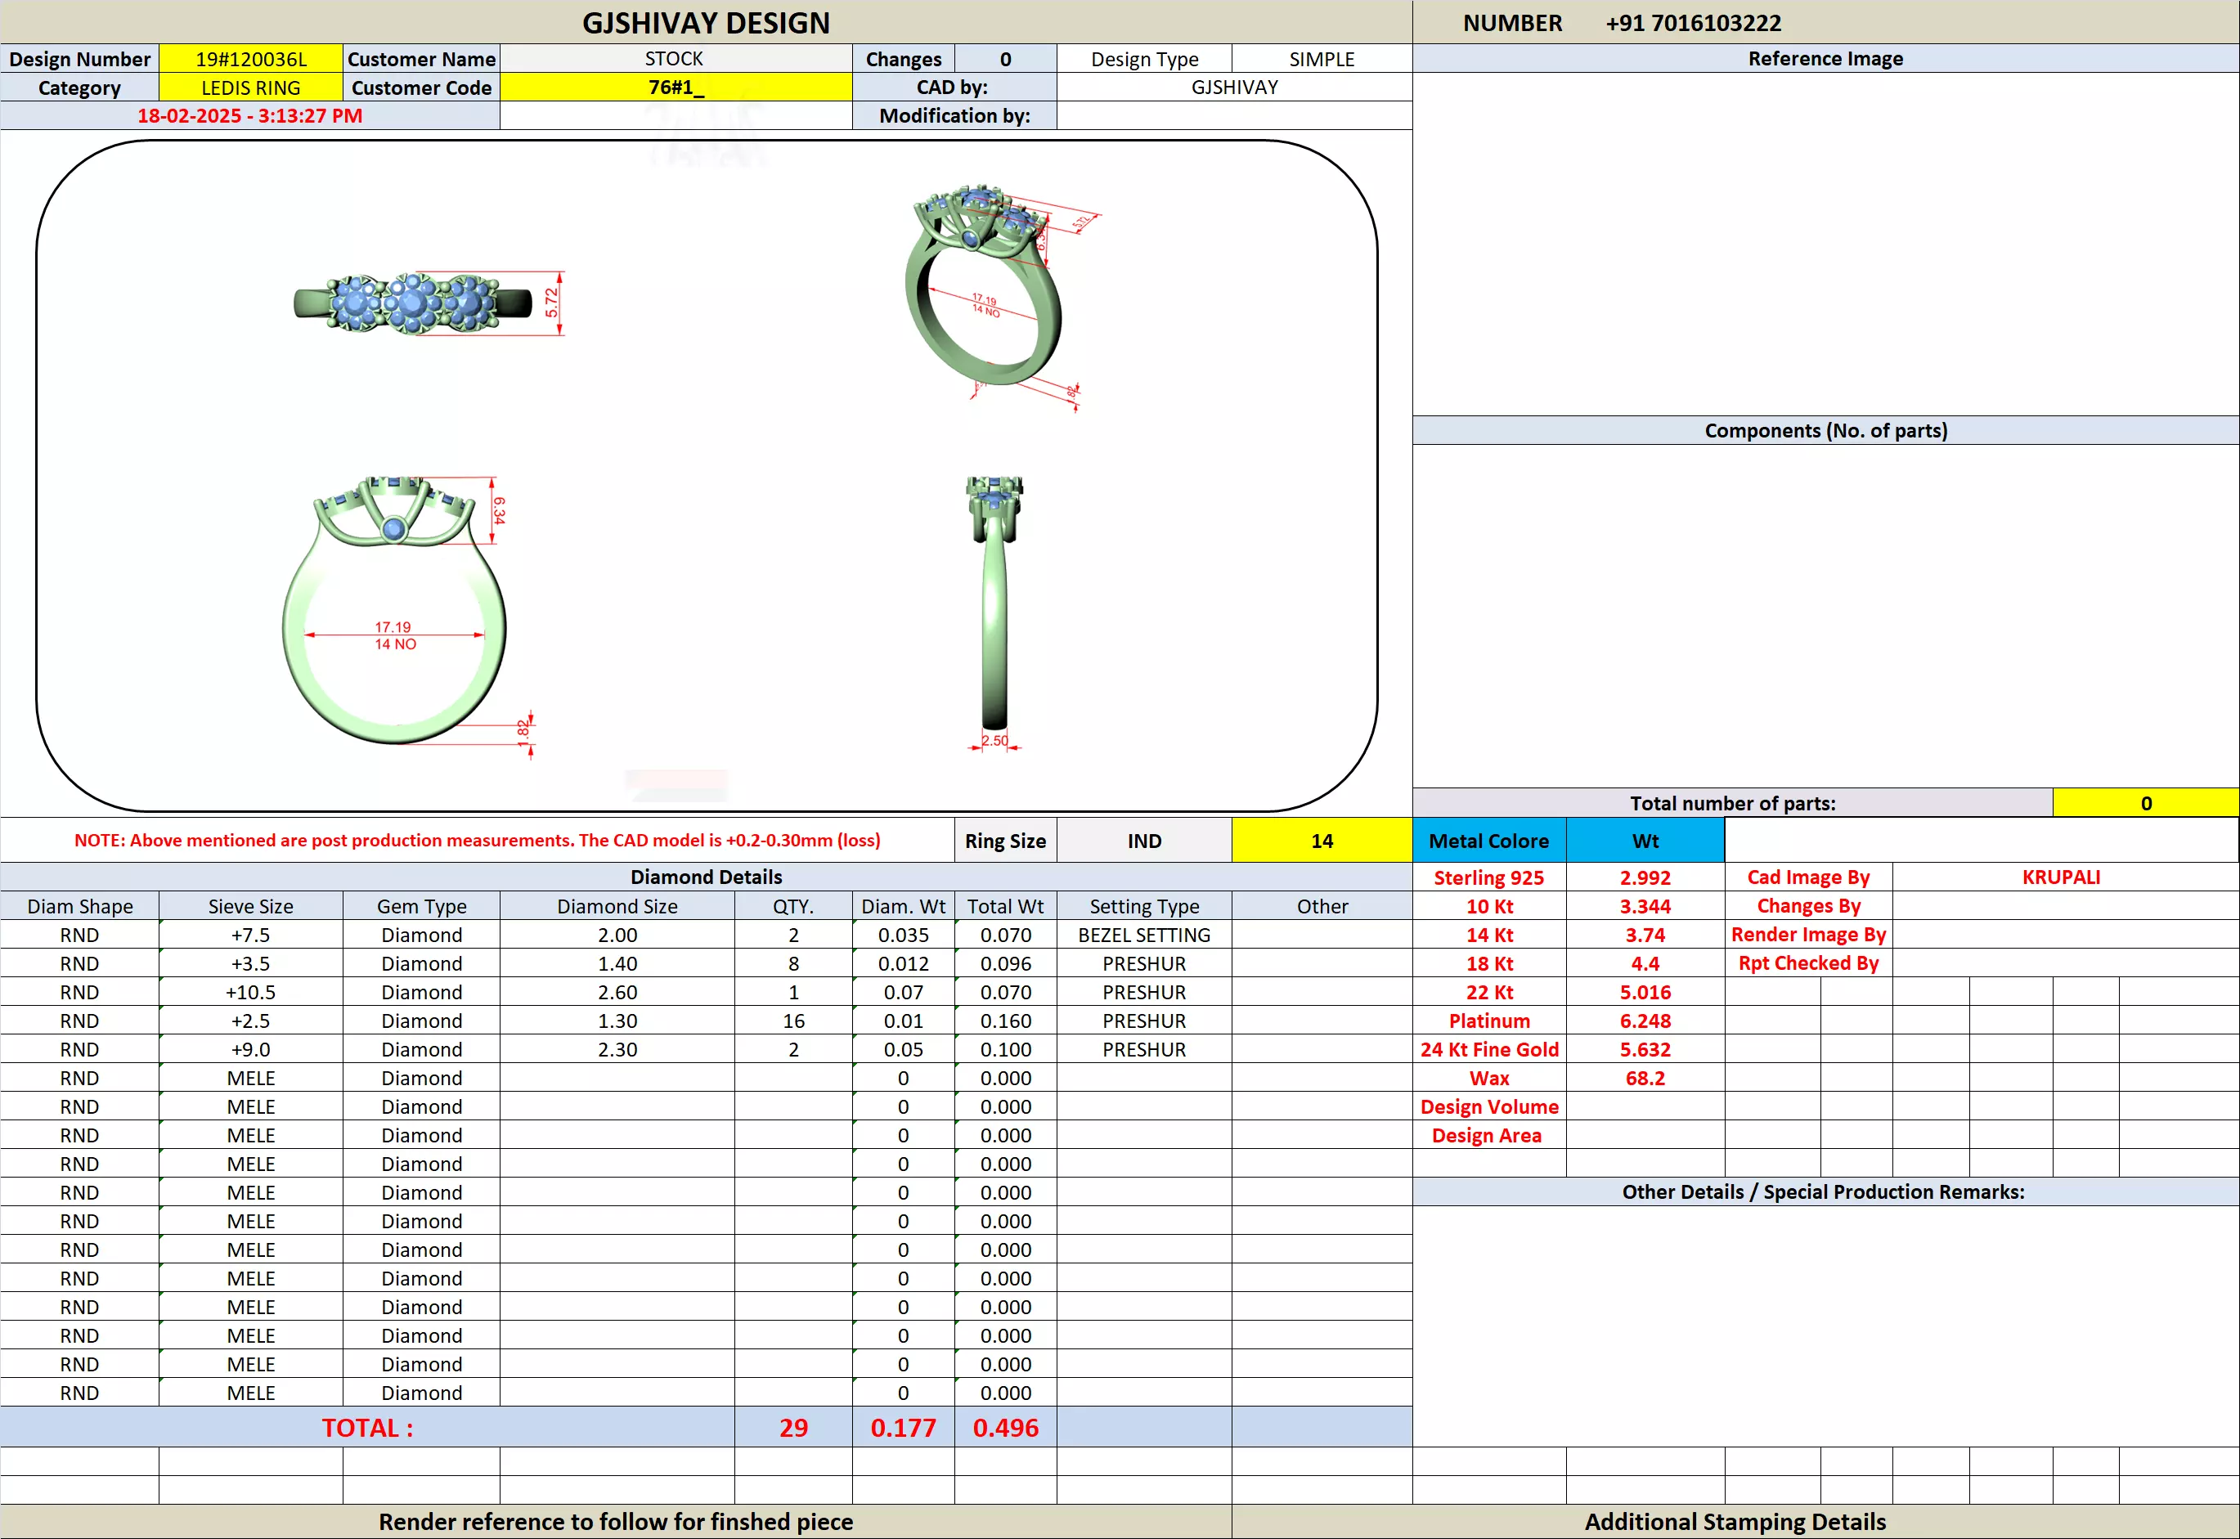Select the Design Type SIMPLE cell
Viewport: 2240px width, 1539px height.
point(1321,59)
